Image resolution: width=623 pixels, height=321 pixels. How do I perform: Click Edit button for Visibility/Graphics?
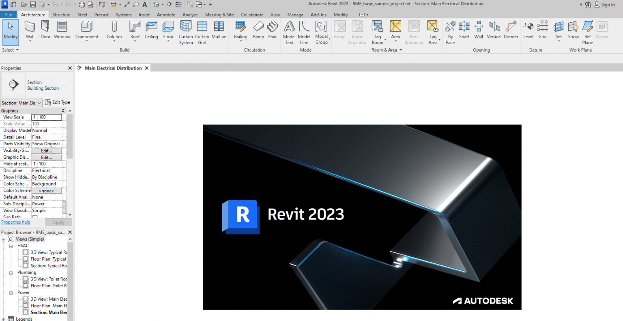point(46,151)
